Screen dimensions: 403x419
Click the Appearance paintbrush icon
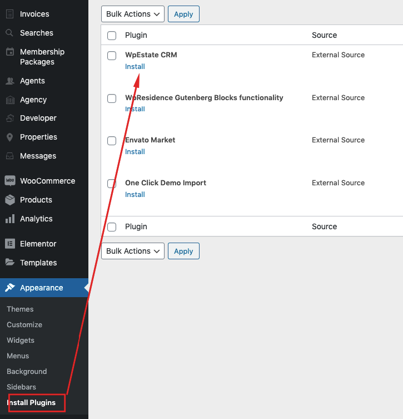(10, 288)
